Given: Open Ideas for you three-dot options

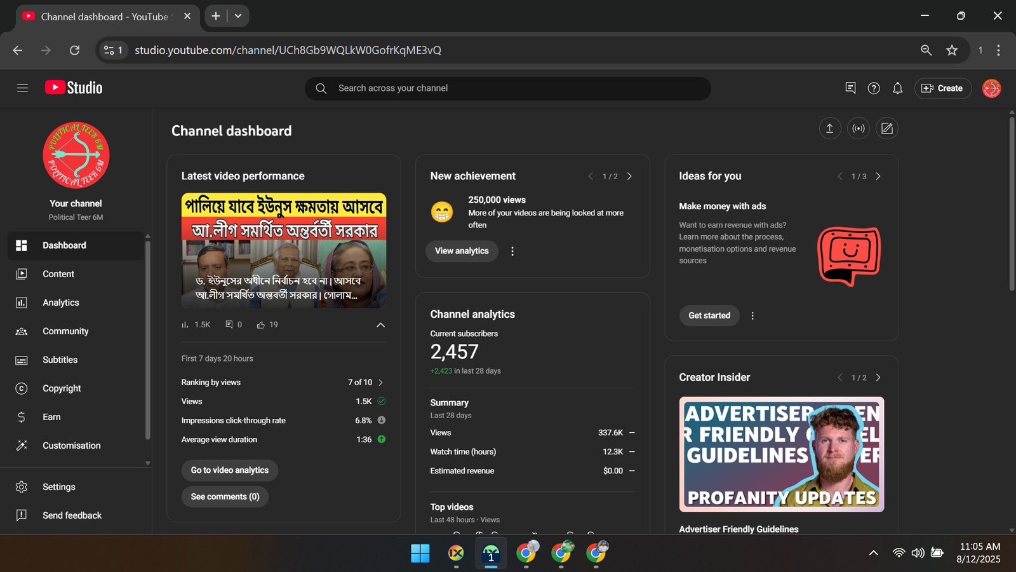Looking at the screenshot, I should pos(752,316).
